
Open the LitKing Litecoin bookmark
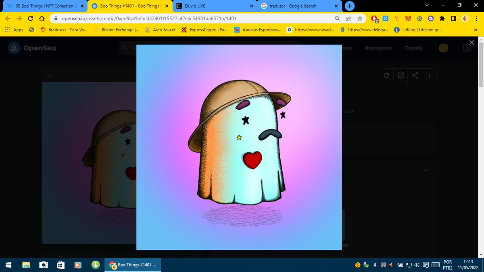tap(417, 30)
